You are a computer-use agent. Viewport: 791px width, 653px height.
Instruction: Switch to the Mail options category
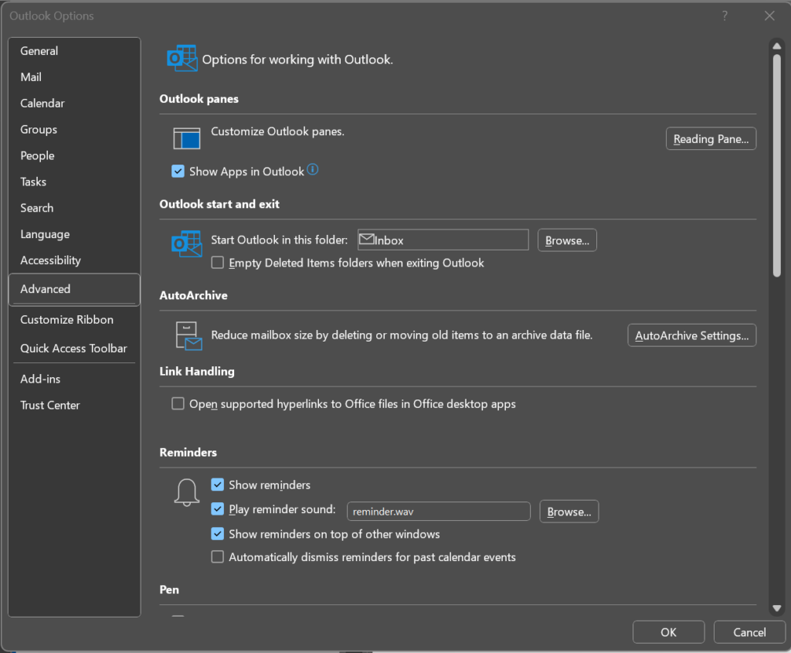[74, 77]
